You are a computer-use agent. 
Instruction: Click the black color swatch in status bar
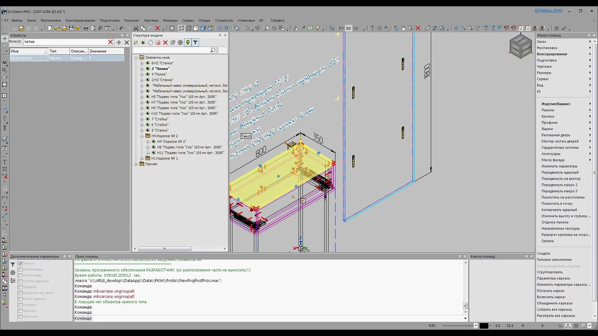click(x=484, y=326)
